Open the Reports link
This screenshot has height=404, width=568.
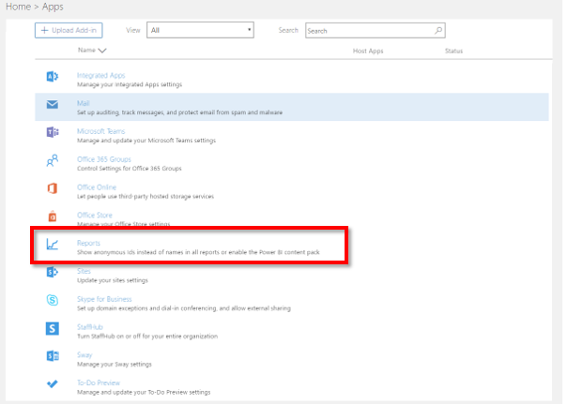(88, 243)
